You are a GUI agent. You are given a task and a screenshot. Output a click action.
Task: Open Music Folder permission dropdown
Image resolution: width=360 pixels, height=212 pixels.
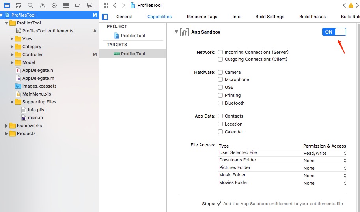(325, 176)
